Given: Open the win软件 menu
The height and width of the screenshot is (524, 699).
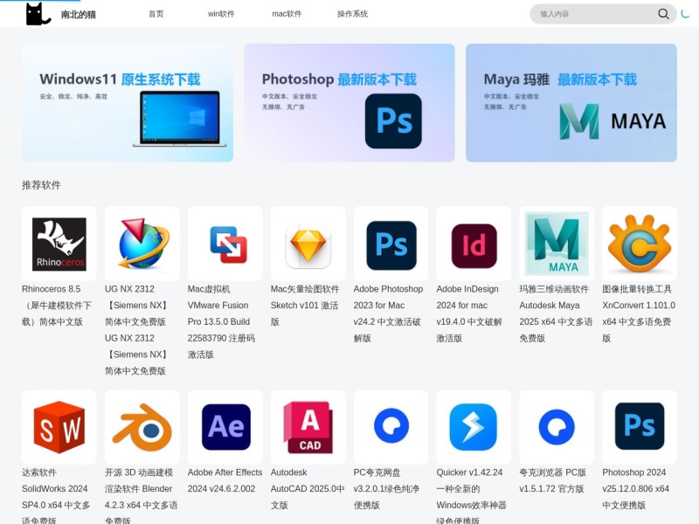Looking at the screenshot, I should (221, 14).
